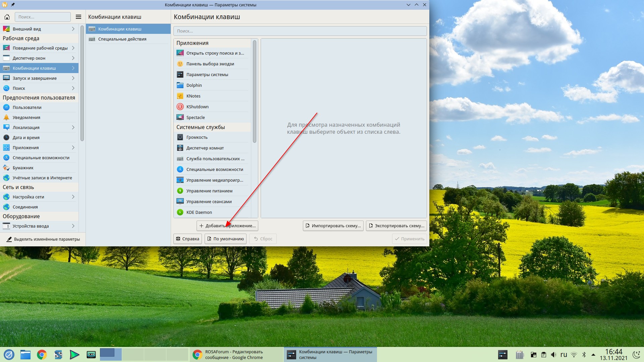Click the home icon in System Settings

[x=7, y=17]
